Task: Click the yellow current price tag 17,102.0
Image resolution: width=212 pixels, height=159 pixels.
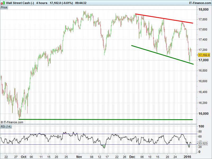Action: (204, 55)
